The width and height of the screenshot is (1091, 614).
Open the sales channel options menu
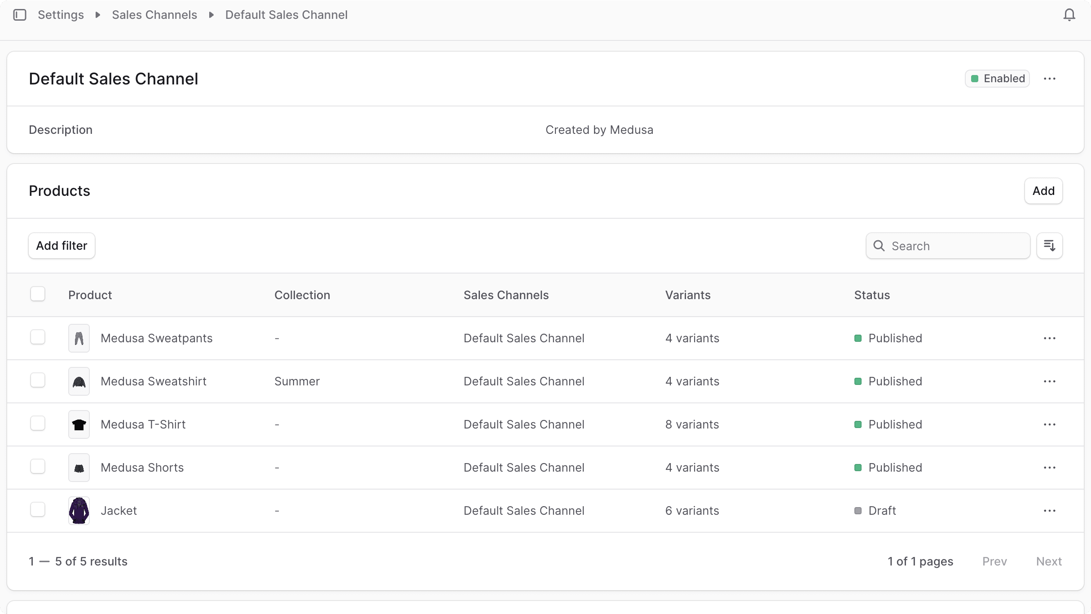[x=1049, y=78]
